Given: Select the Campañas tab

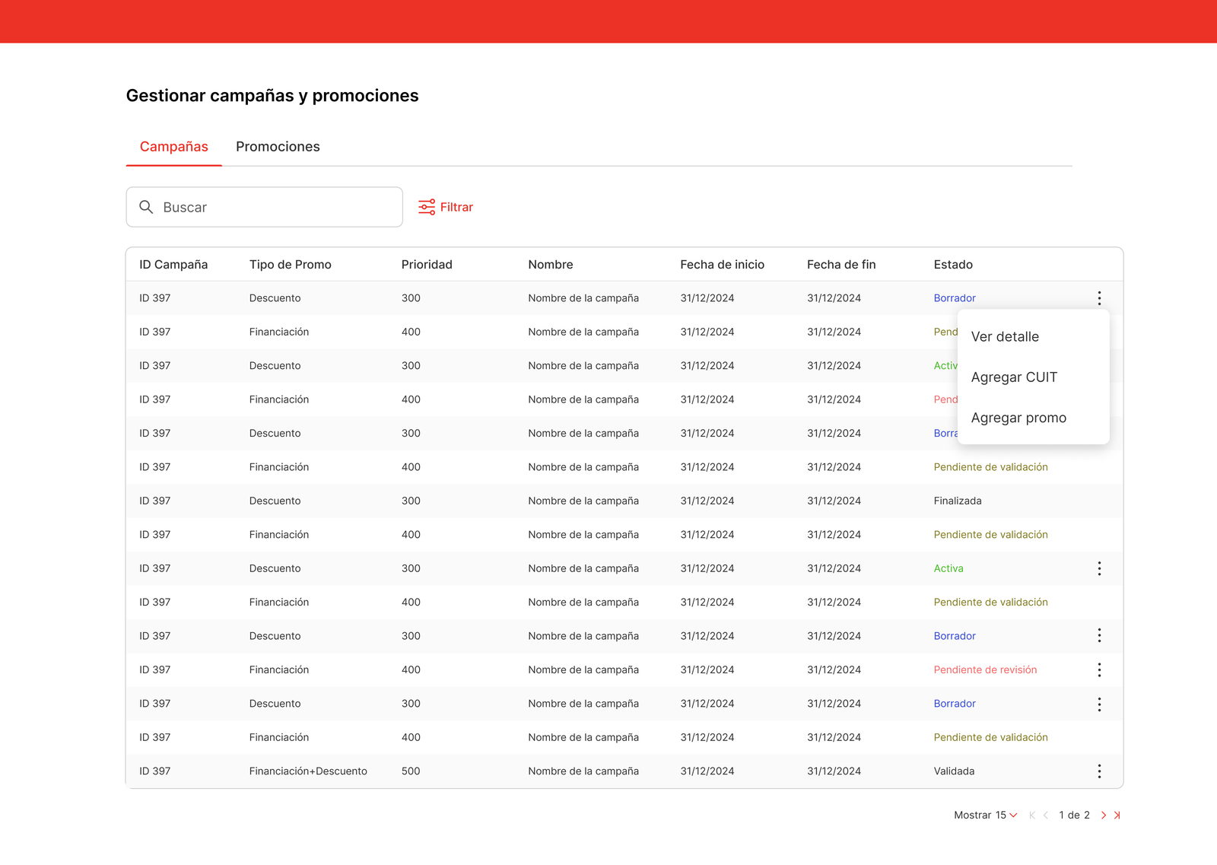Looking at the screenshot, I should pos(174,147).
